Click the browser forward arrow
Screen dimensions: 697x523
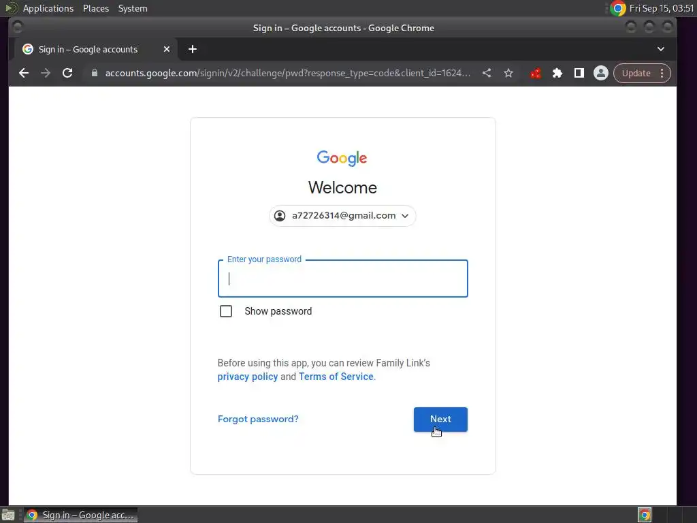[x=46, y=73]
